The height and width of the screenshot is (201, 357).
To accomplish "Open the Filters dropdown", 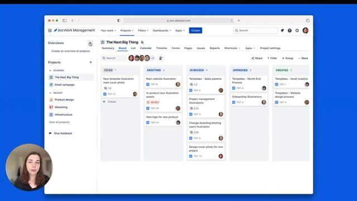I will coord(143,31).
